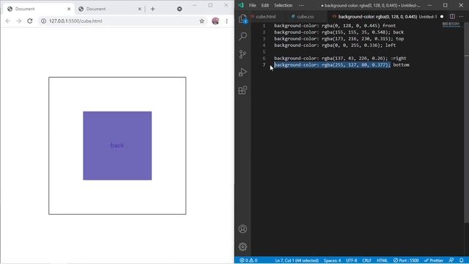Click the editor minimap
This screenshot has width=469, height=264.
451,24
